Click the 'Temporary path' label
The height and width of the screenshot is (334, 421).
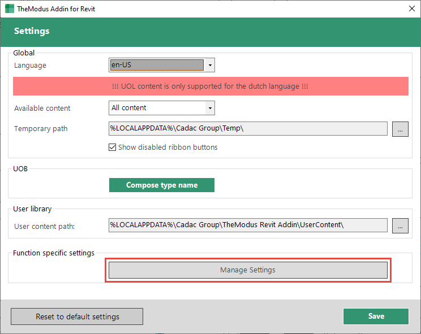41,129
